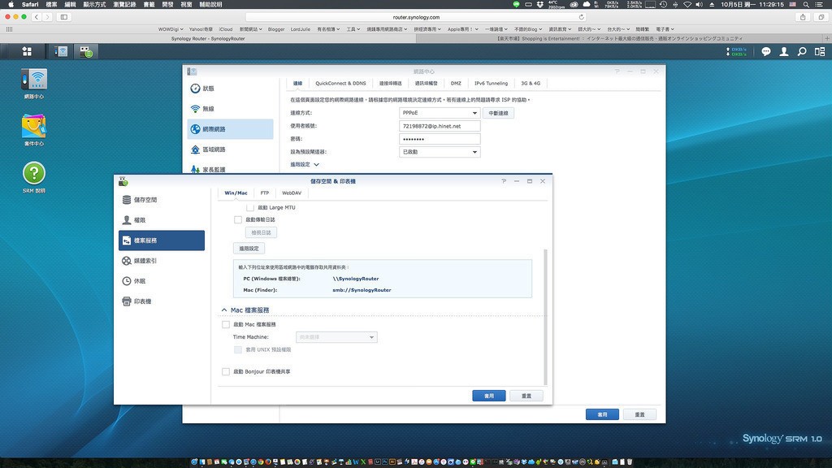Check the 套用 UNIX 預設權限 box
The width and height of the screenshot is (832, 468).
238,349
